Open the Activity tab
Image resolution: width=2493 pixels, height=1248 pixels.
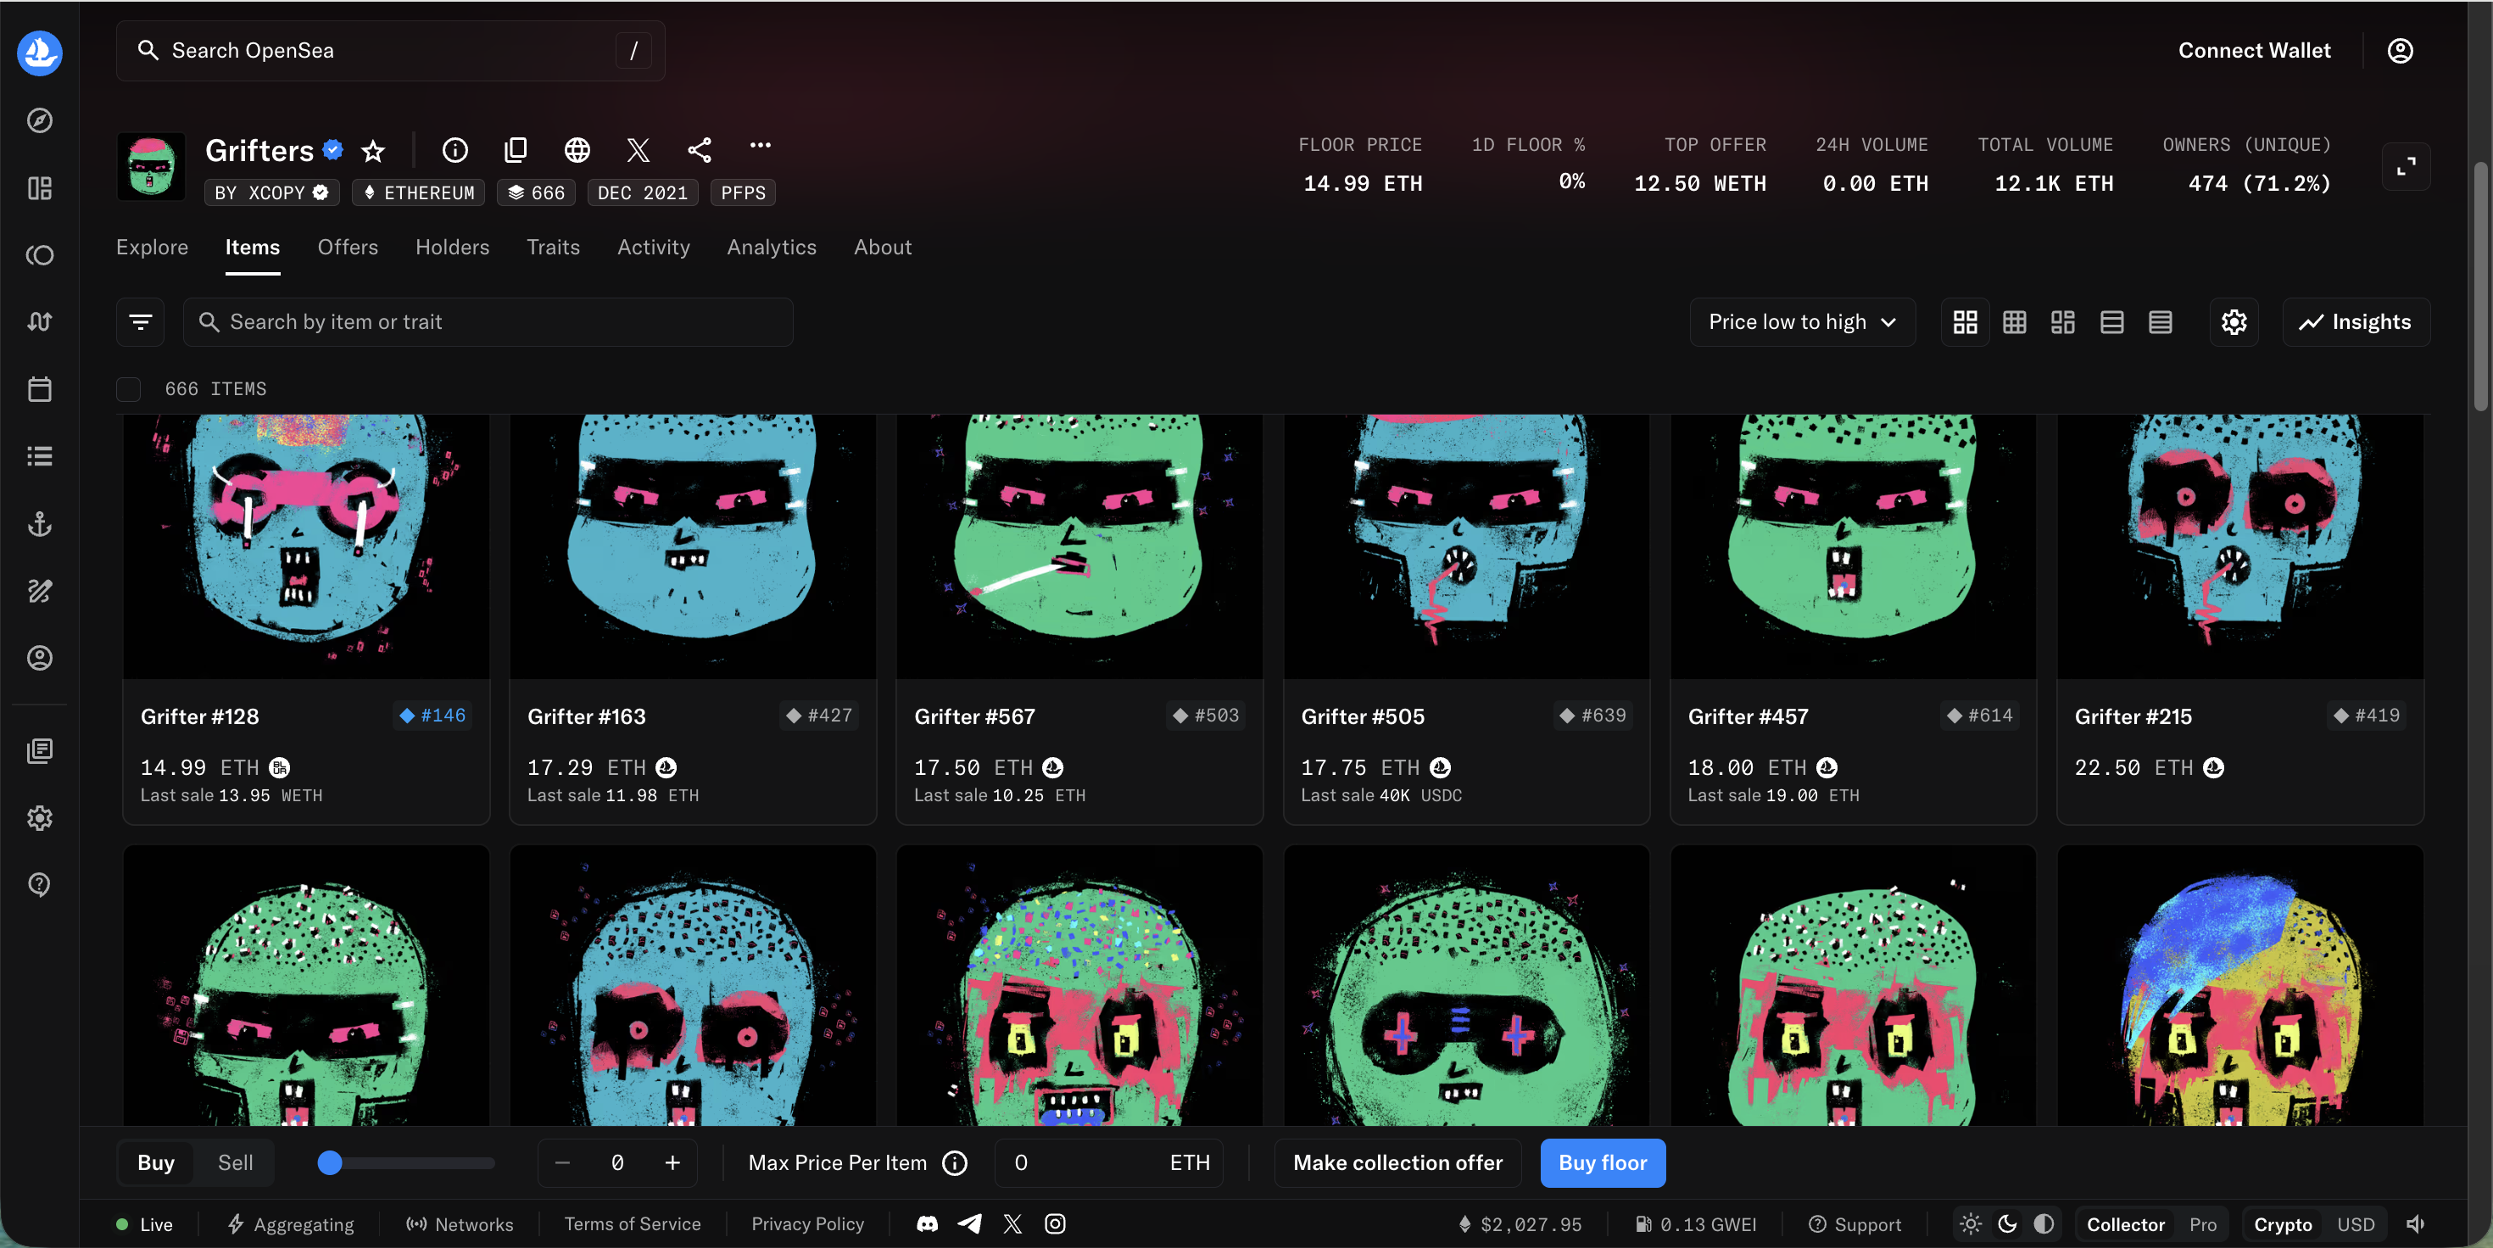click(653, 248)
